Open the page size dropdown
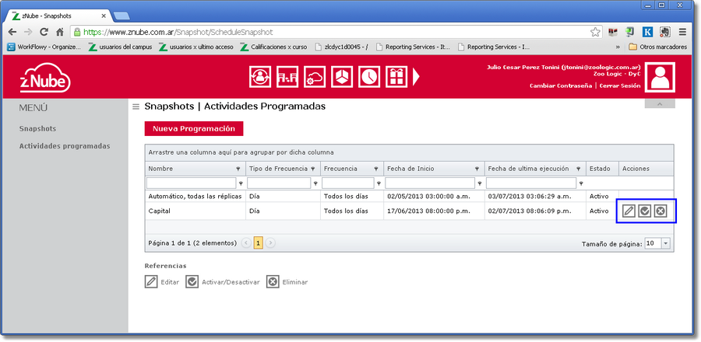The height and width of the screenshot is (342, 701). (x=665, y=243)
